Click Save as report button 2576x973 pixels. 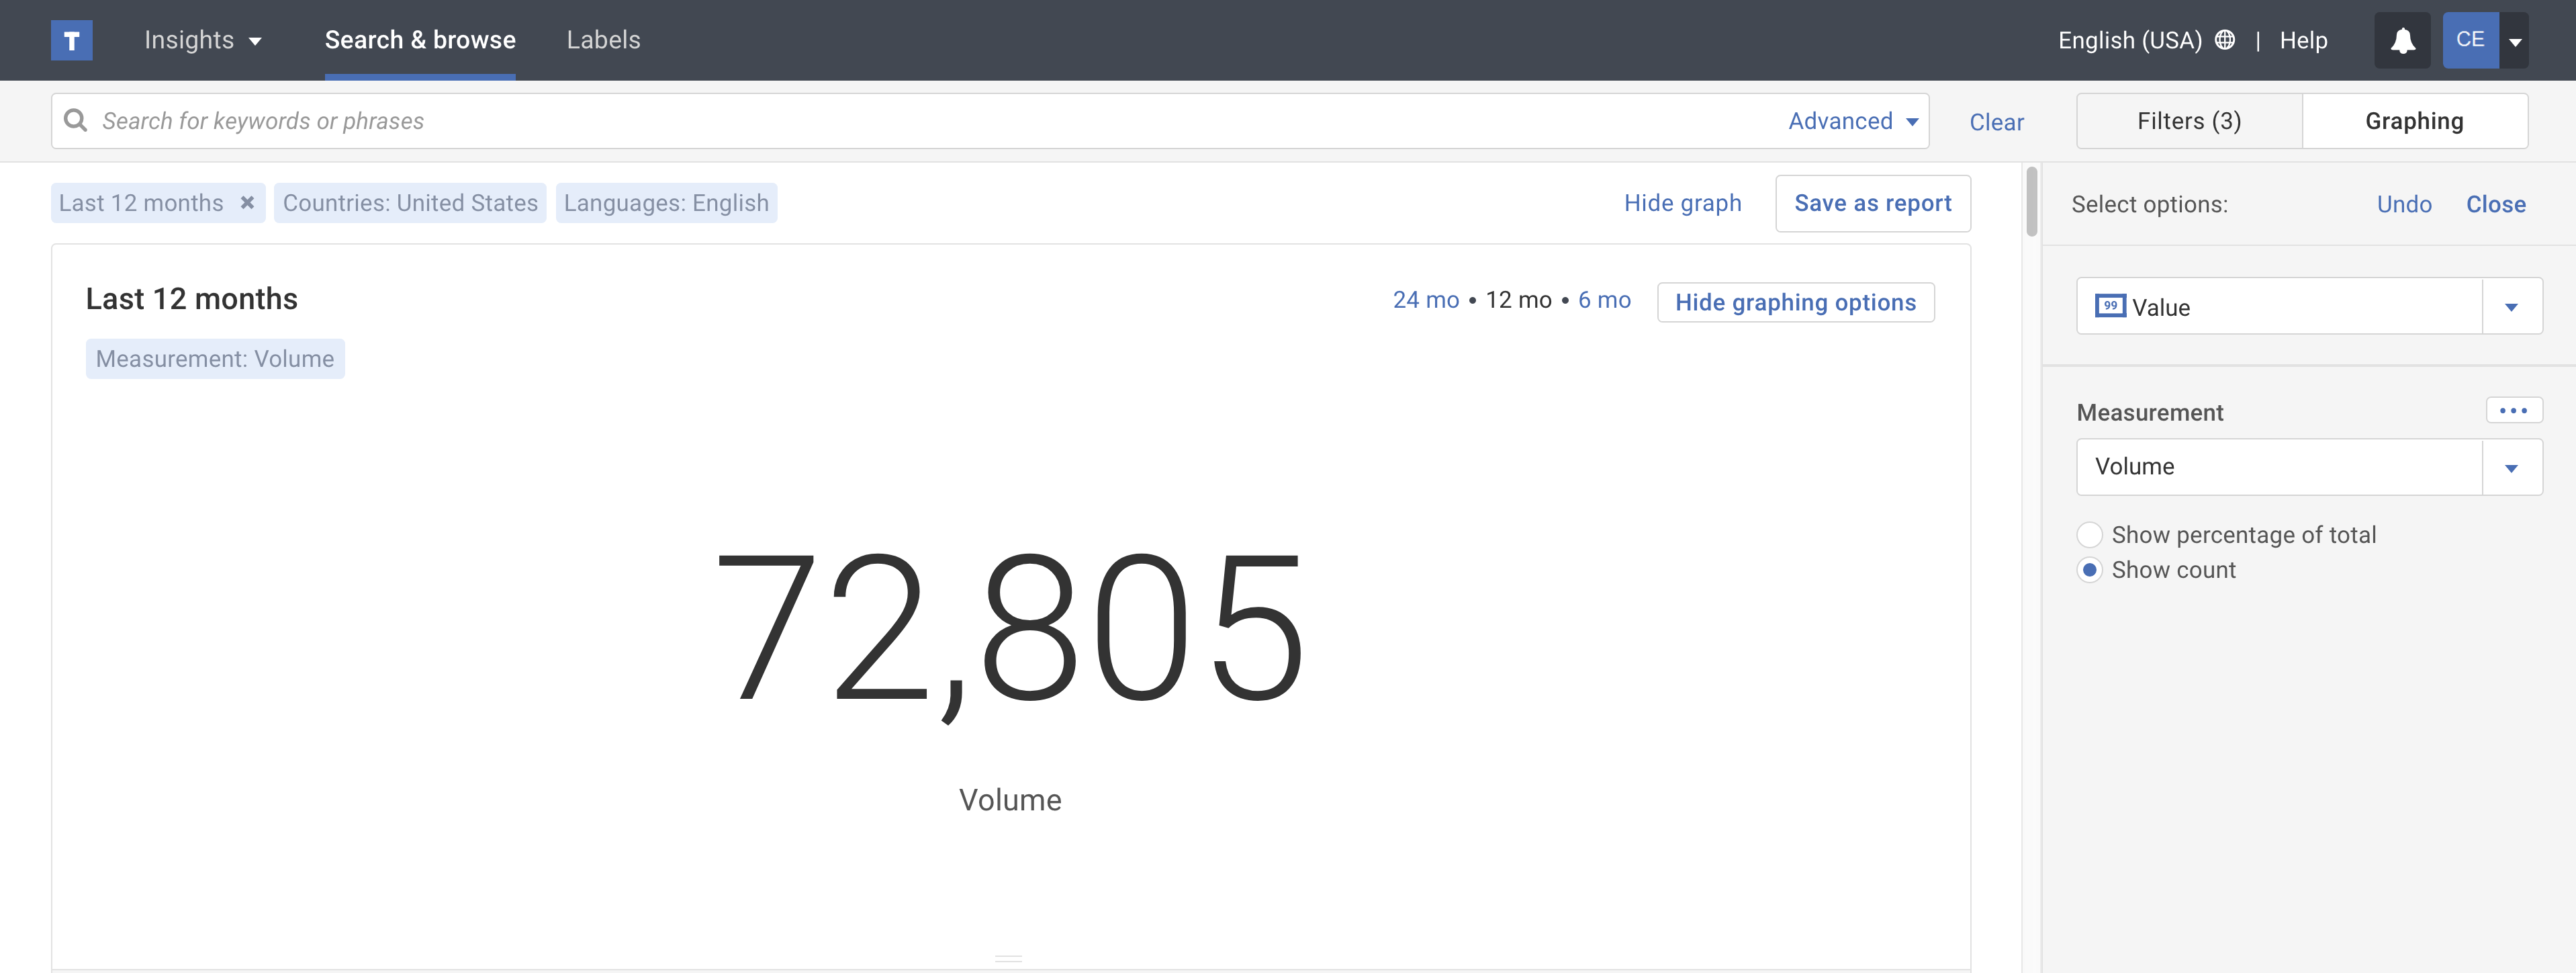1872,203
